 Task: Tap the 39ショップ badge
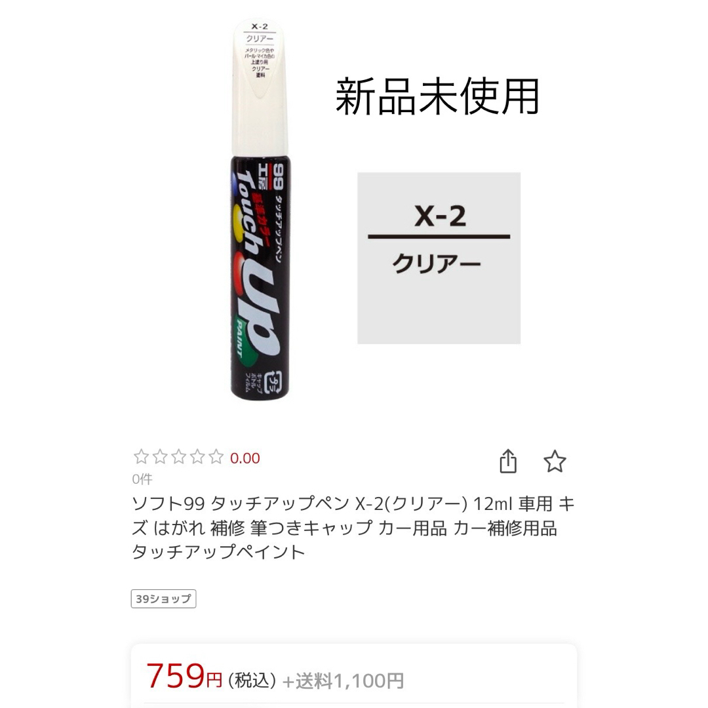pyautogui.click(x=163, y=599)
